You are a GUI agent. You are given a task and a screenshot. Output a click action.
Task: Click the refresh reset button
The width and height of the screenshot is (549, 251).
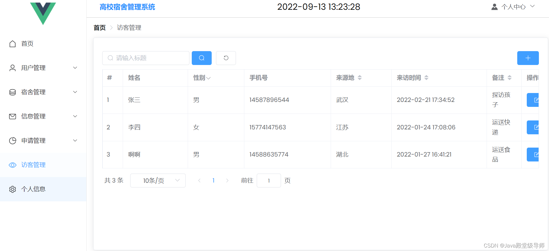226,58
